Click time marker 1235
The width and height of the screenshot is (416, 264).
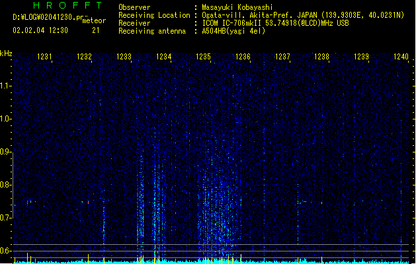point(203,57)
